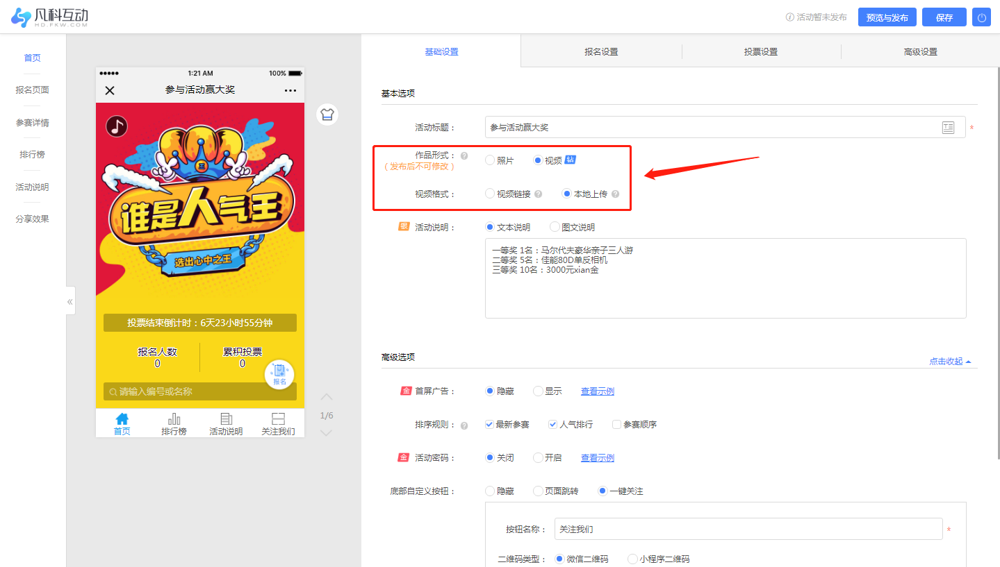
Task: Close the phone preview with X icon
Action: [110, 90]
